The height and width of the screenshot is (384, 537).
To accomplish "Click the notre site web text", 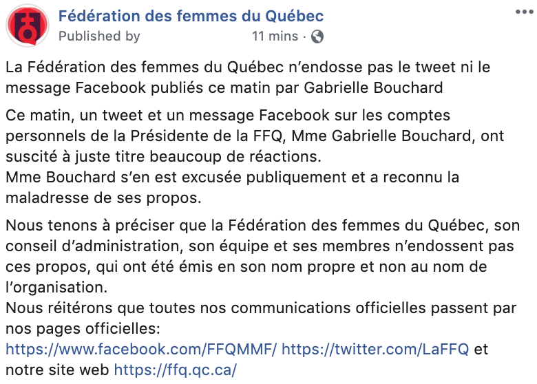I will [x=57, y=370].
